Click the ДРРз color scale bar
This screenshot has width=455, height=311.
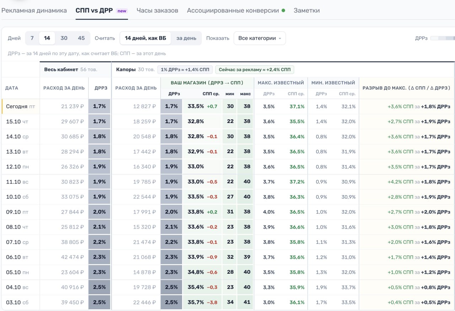coord(443,38)
